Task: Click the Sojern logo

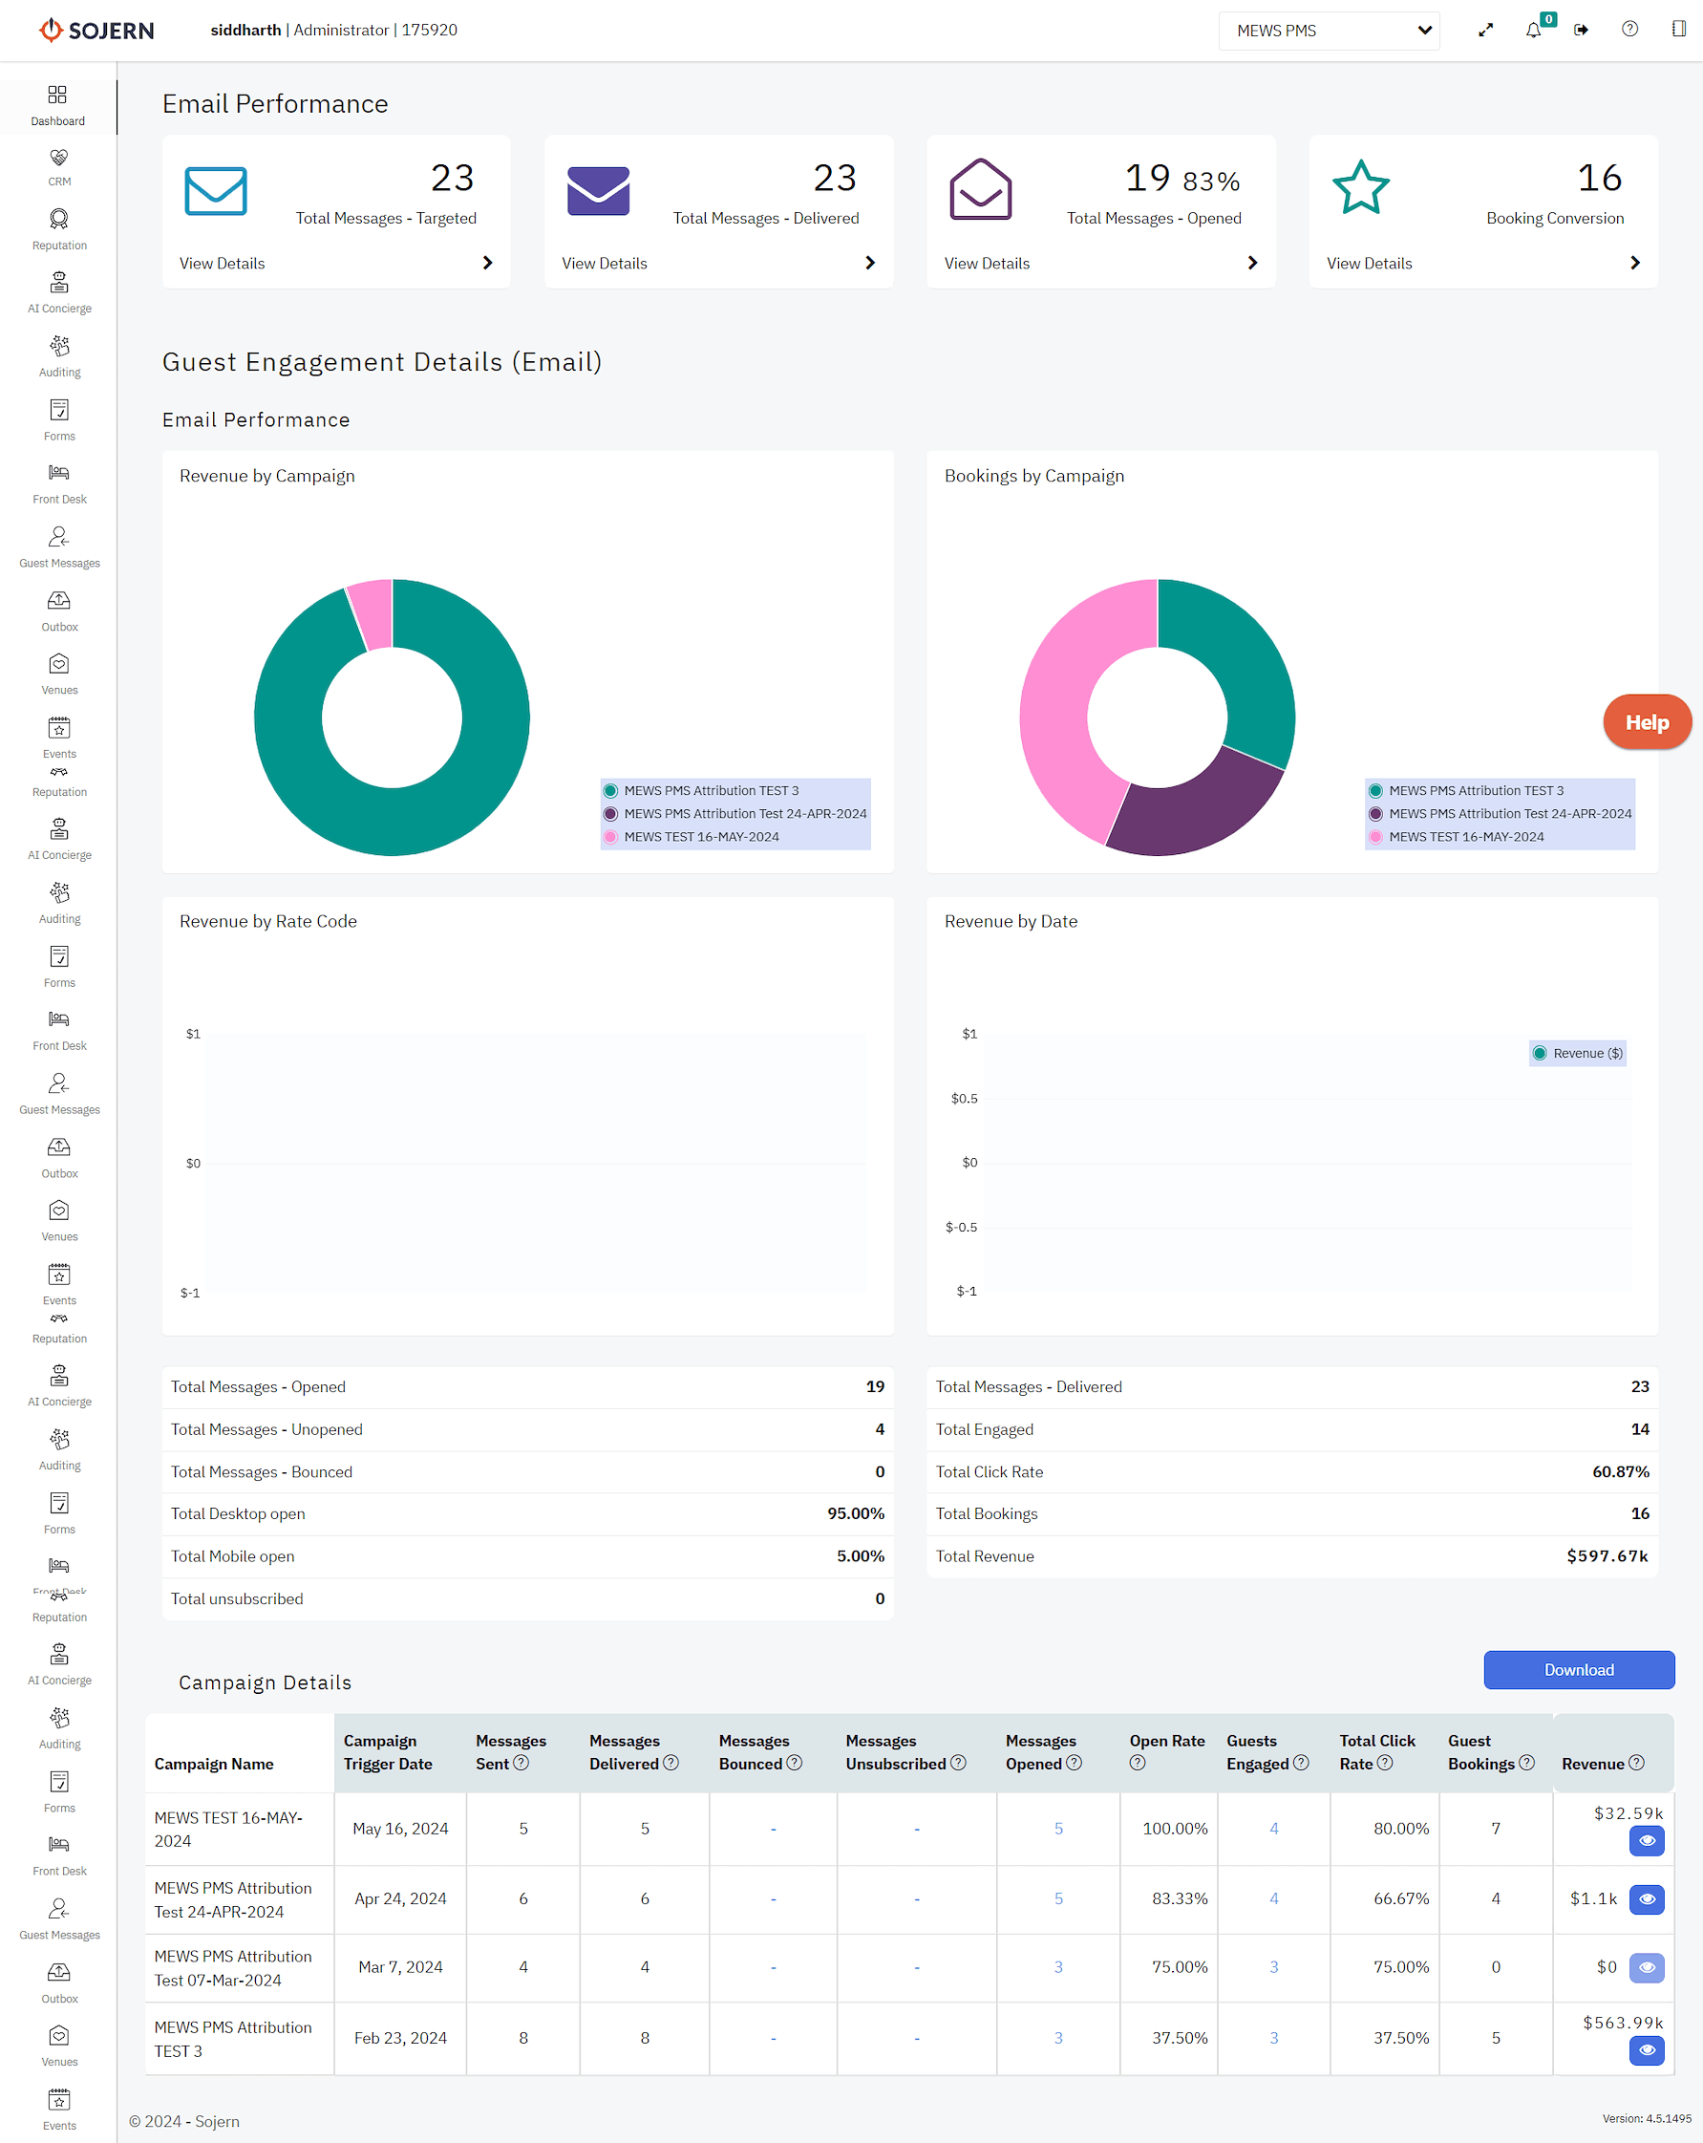Action: coord(96,30)
